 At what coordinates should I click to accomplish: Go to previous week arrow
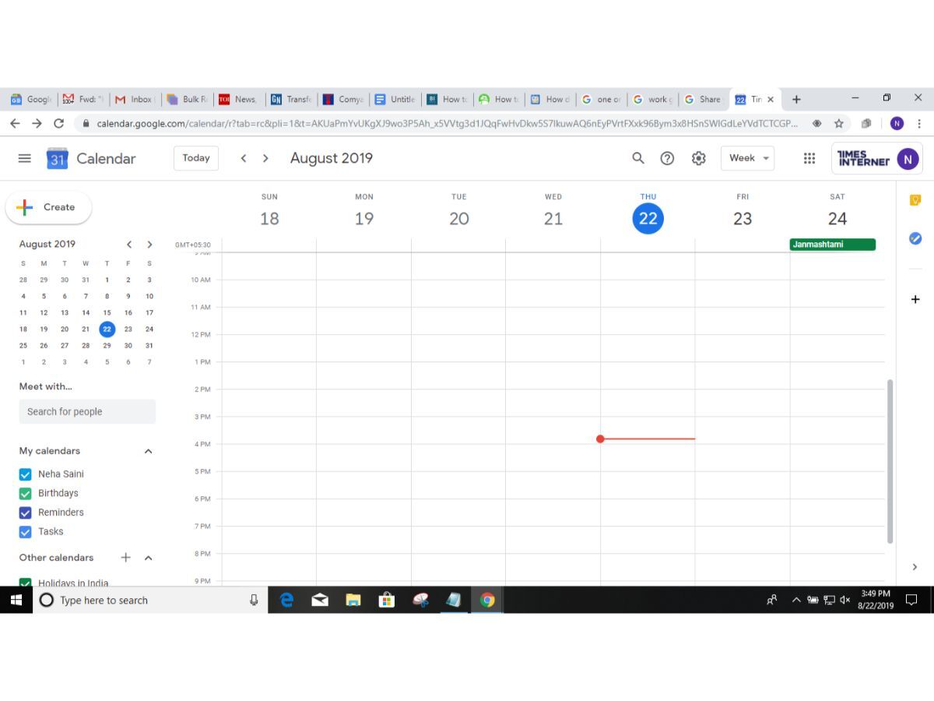coord(244,158)
